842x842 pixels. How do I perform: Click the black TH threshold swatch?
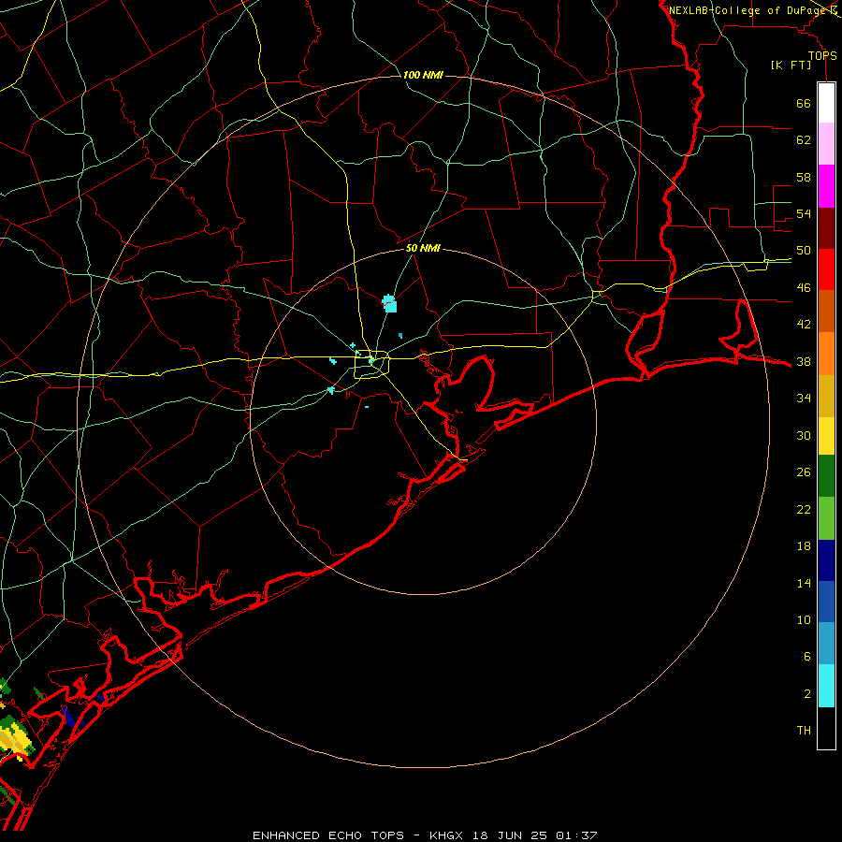coord(826,728)
